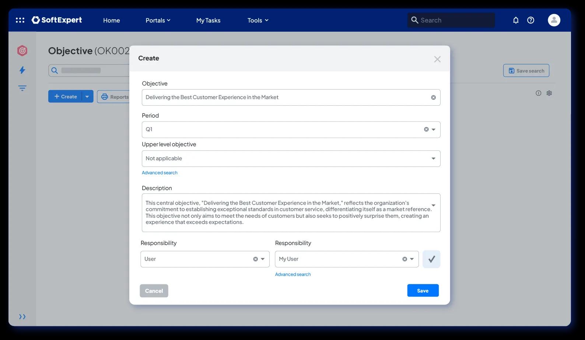Screen dimensions: 585x340
Task: Click the Cancel button
Action: pos(154,291)
